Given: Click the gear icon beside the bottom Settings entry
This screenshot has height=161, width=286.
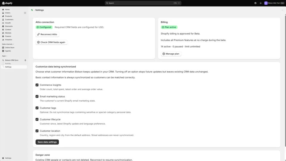Looking at the screenshot, I should [x=3, y=158].
